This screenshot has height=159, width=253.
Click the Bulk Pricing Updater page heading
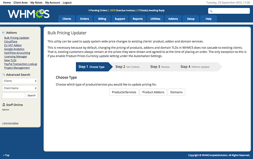(67, 33)
